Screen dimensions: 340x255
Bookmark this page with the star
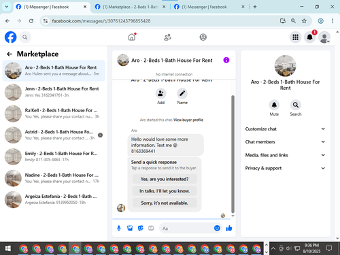[x=304, y=21]
